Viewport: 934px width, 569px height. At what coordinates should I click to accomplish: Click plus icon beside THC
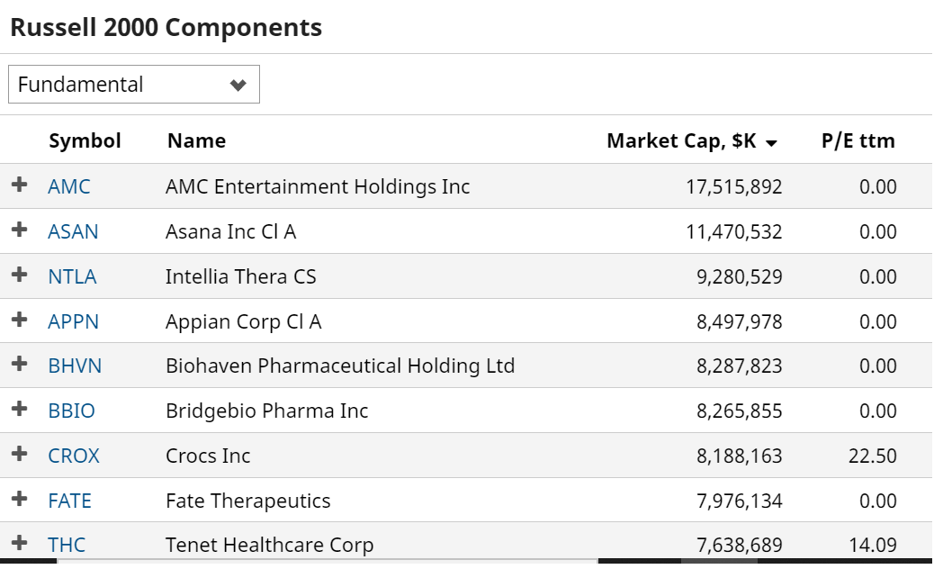pos(19,543)
